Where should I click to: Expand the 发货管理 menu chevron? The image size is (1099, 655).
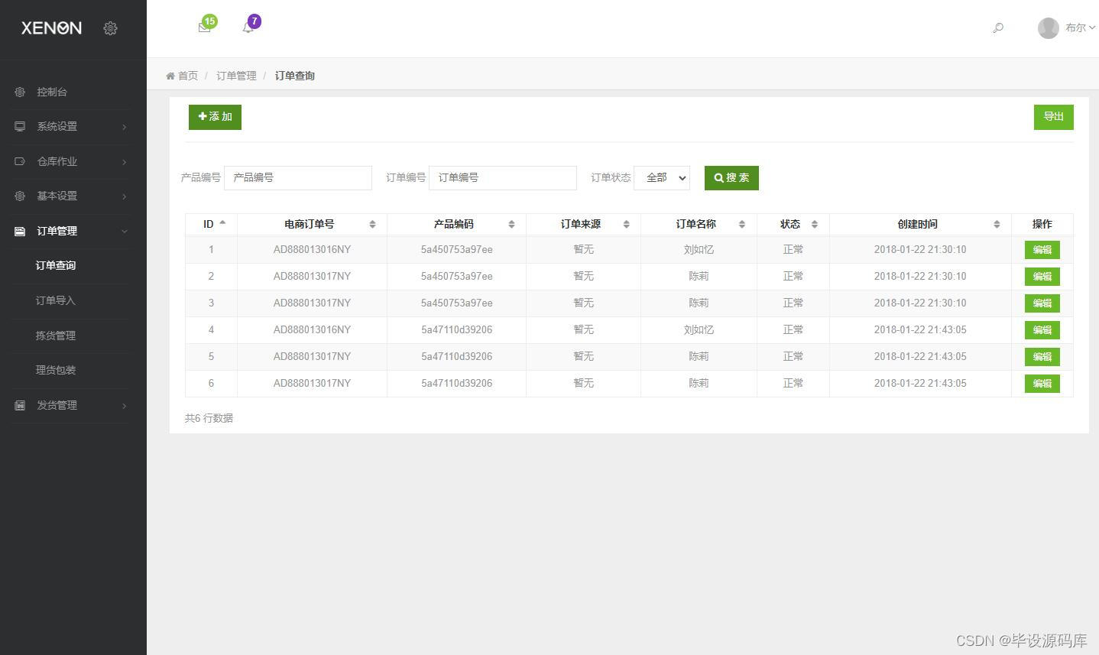(125, 406)
